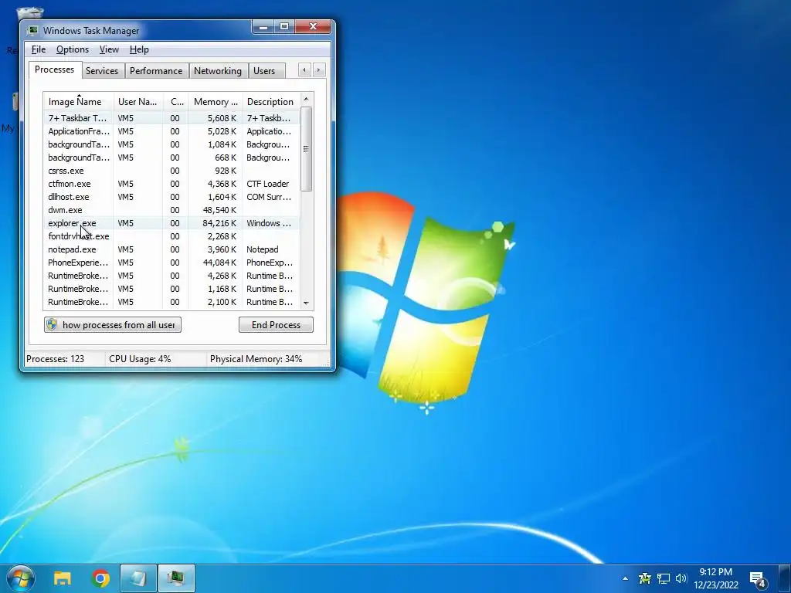The width and height of the screenshot is (791, 593).
Task: Click the Notepad window taskbar button
Action: tap(138, 578)
